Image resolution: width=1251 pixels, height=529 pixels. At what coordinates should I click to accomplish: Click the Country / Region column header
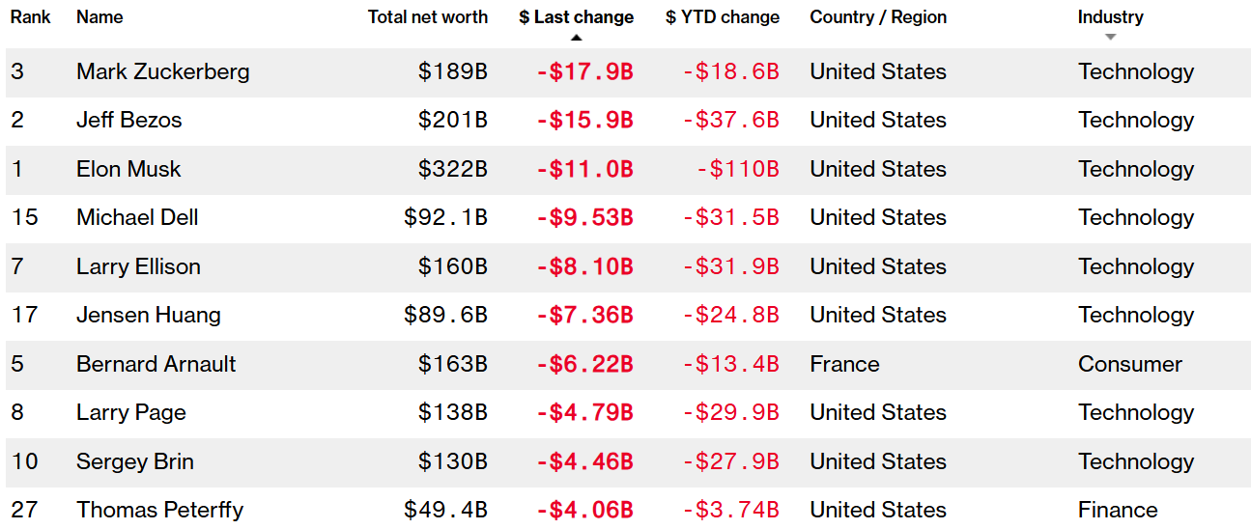878,17
